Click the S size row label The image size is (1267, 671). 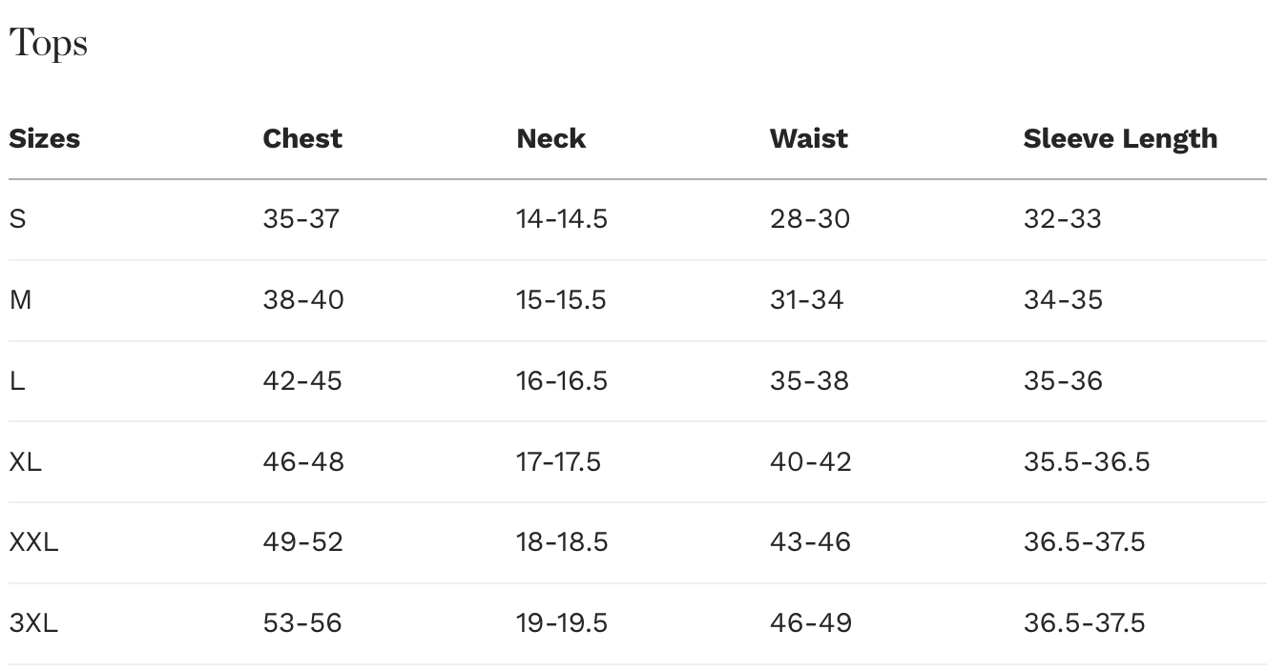pyautogui.click(x=18, y=219)
